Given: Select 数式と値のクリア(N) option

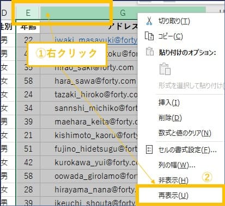Looking at the screenshot, I should [x=185, y=133].
